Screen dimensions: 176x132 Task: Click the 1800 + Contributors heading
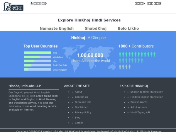click(136, 46)
